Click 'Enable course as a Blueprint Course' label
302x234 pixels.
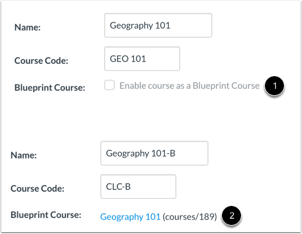click(x=189, y=86)
